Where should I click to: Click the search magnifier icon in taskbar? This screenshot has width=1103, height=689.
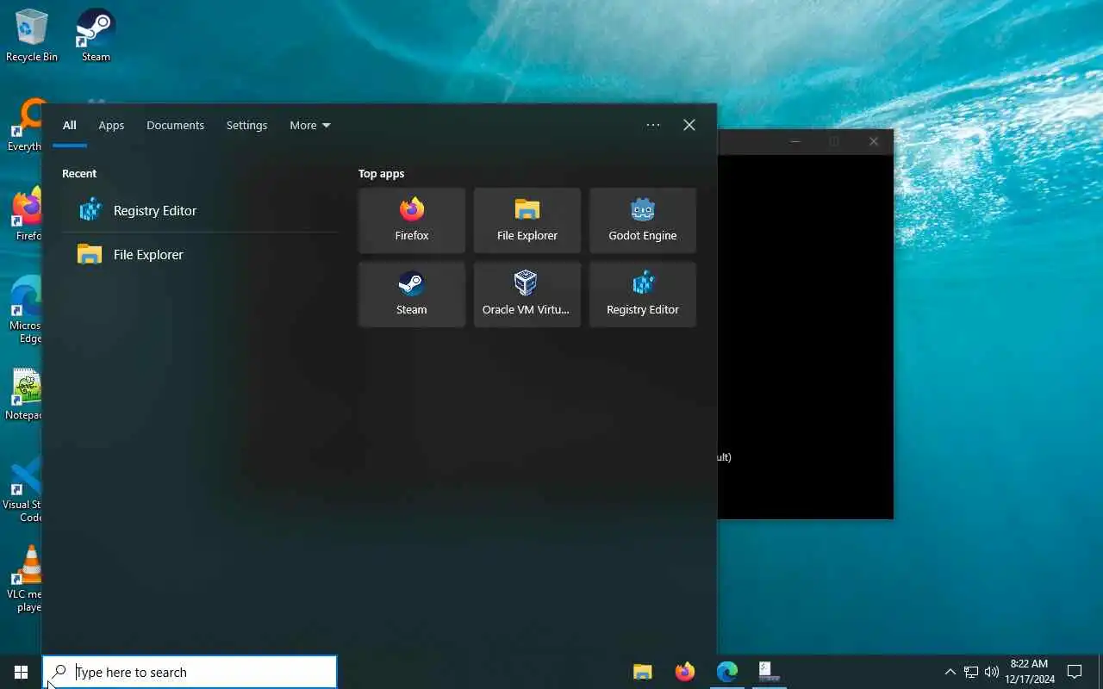(x=59, y=671)
